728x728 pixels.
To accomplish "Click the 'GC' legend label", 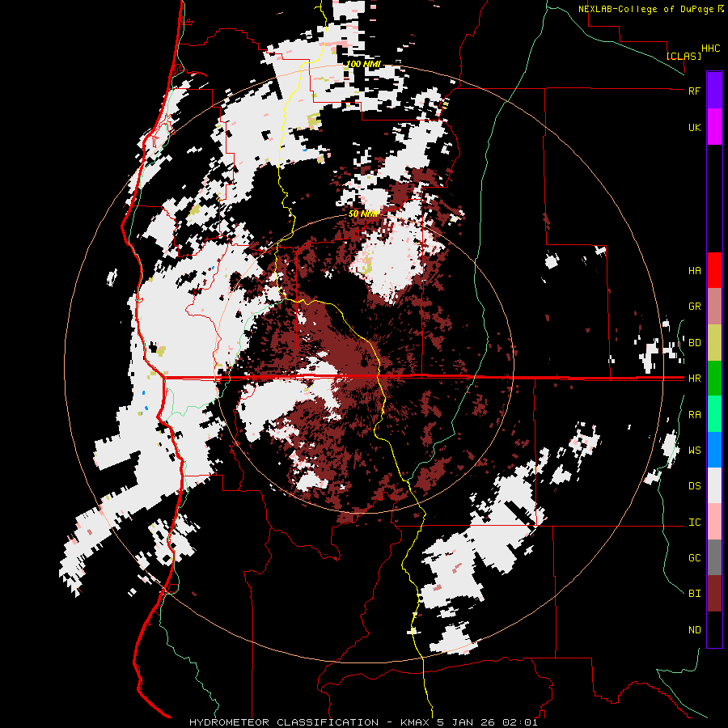I will 694,558.
